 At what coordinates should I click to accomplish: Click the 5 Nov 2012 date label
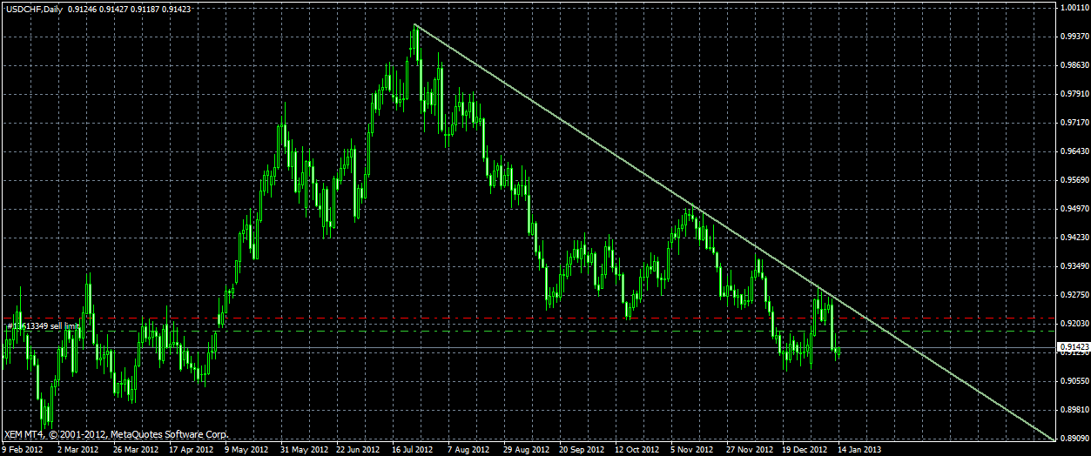tap(694, 450)
